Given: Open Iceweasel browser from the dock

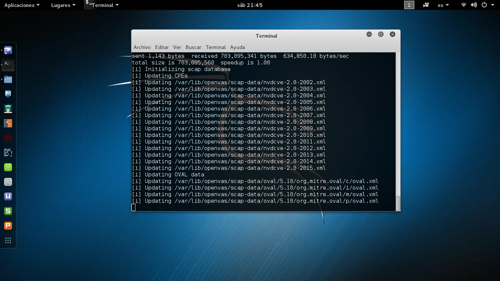Looking at the screenshot, I should pyautogui.click(x=8, y=50).
